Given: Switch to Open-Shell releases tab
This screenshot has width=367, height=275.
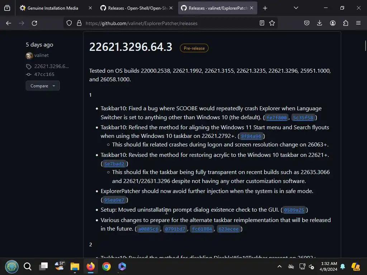Looking at the screenshot, I should [137, 8].
